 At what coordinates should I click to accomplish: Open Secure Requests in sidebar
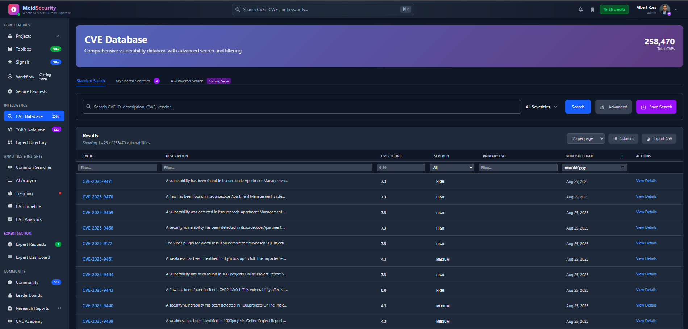pos(34,91)
